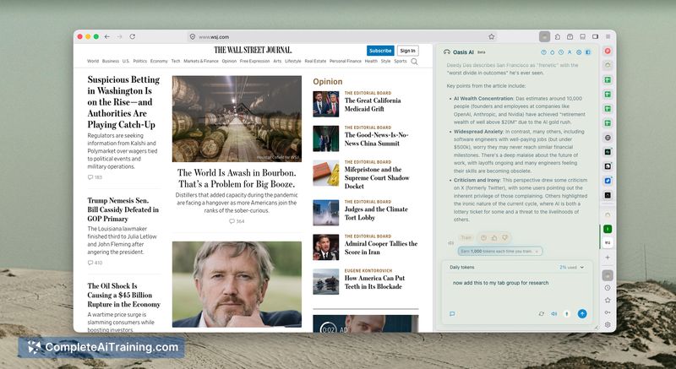The width and height of the screenshot is (676, 369).
Task: Click the Subscribe button
Action: tap(380, 51)
